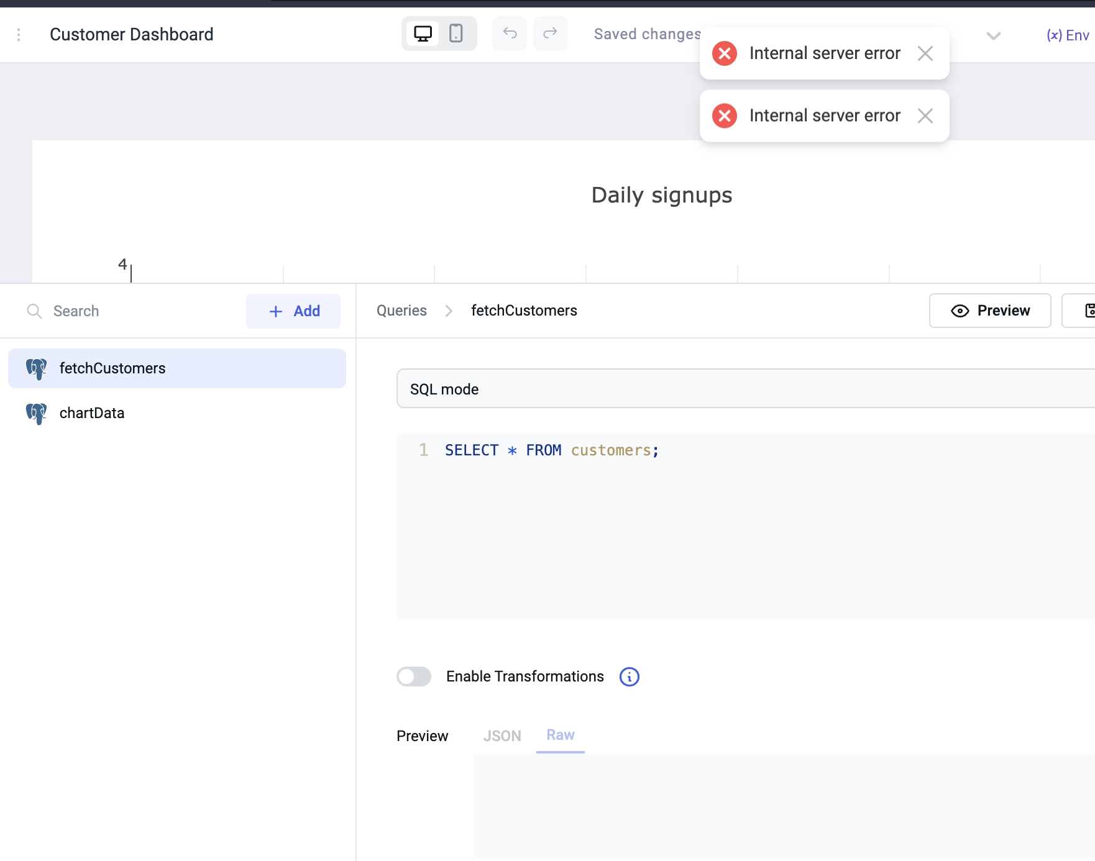Viewport: 1095px width, 861px height.
Task: Expand the chevron near Env
Action: (x=992, y=36)
